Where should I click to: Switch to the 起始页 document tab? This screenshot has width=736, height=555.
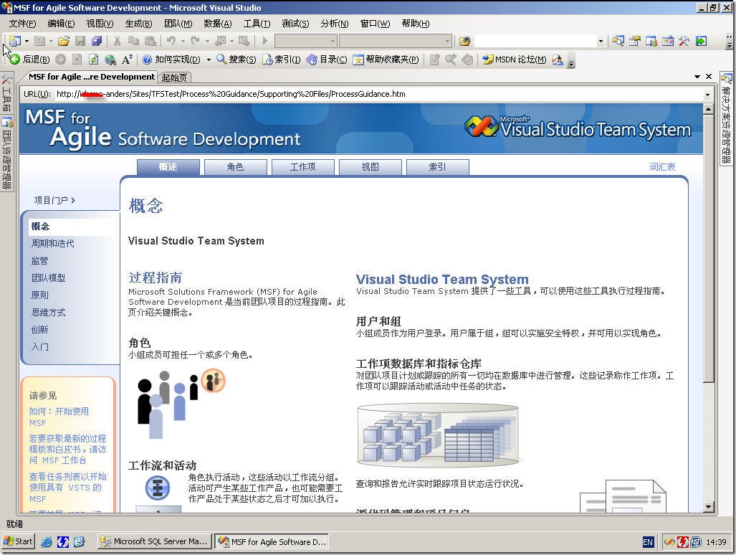[174, 77]
